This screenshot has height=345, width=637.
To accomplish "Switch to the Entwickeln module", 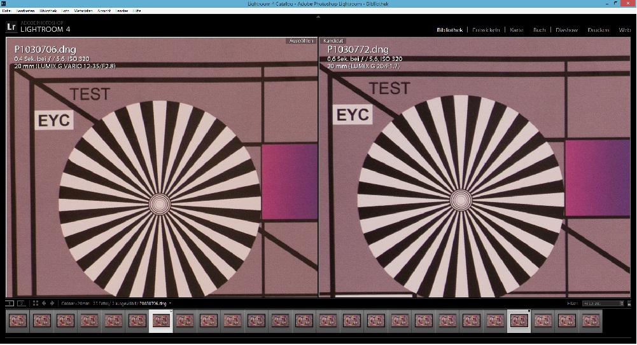I will coord(486,30).
